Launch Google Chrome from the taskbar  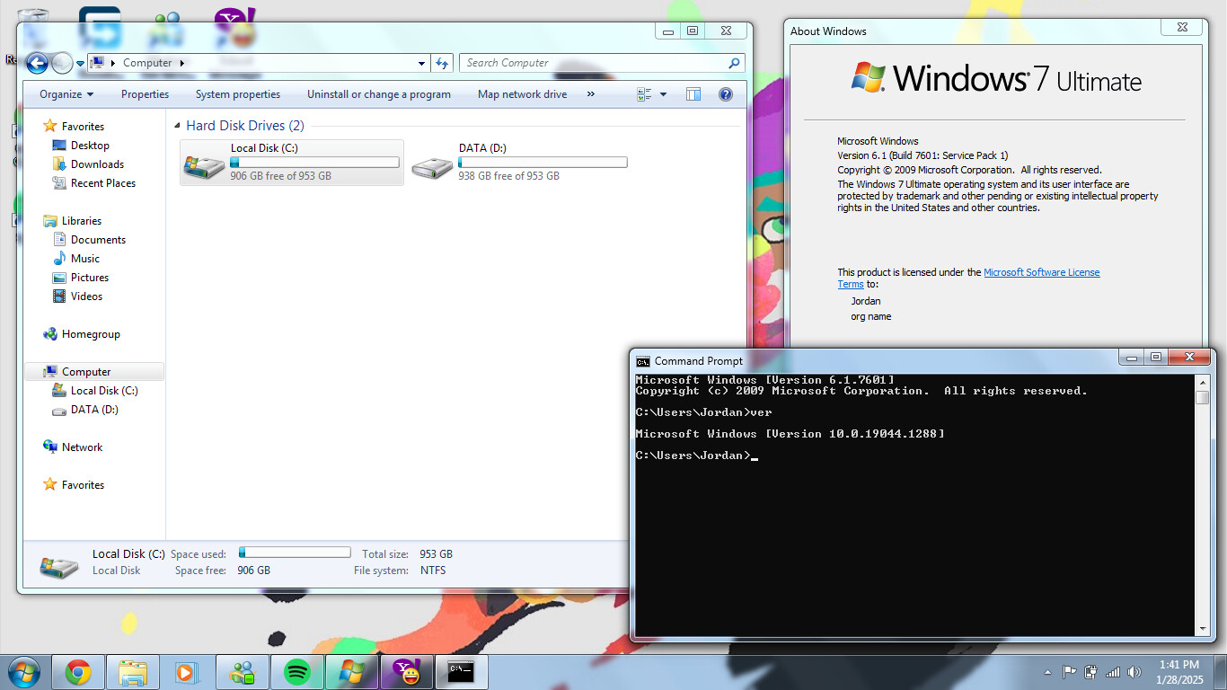(x=78, y=672)
